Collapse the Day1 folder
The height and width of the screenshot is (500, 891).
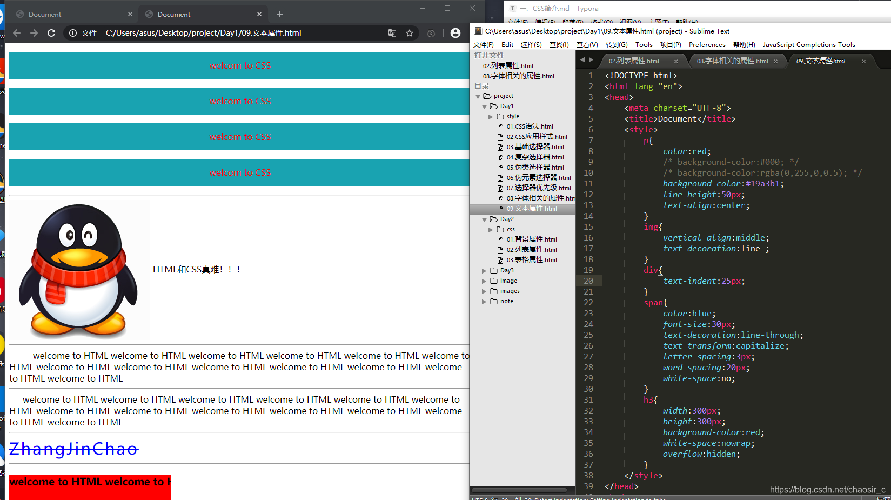484,106
